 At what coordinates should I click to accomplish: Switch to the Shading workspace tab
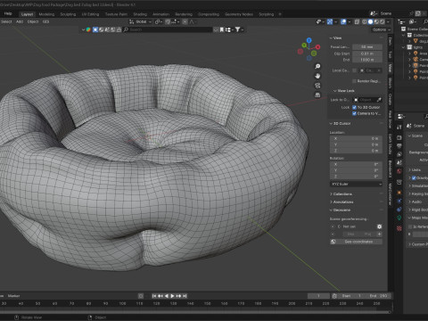[x=140, y=14]
